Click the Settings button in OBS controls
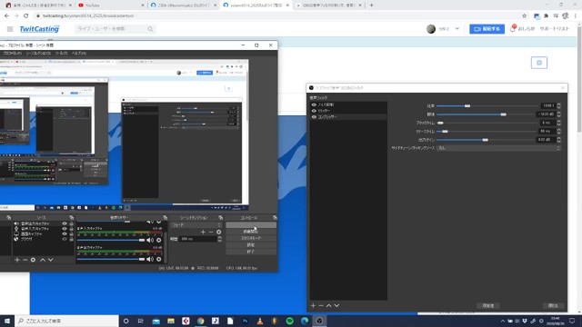582x327 pixels. point(251,245)
